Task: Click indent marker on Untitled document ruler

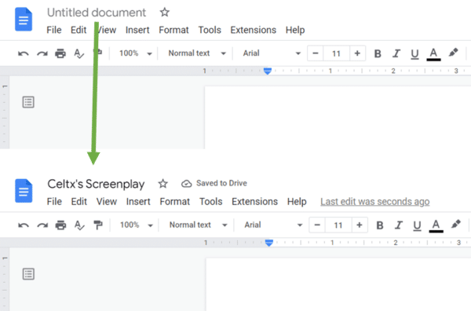Action: [x=268, y=71]
